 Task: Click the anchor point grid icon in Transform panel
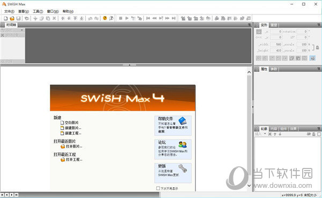[x=259, y=32]
